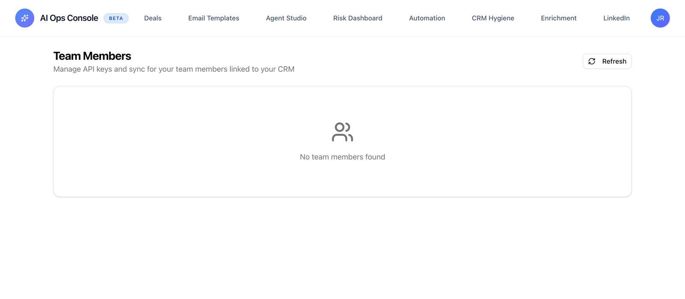Open the Risk Dashboard page
This screenshot has width=685, height=299.
[357, 18]
